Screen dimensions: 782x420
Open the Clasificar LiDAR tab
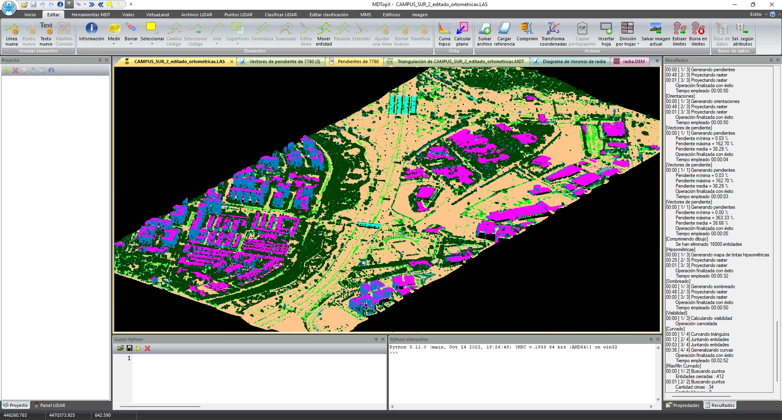(281, 15)
